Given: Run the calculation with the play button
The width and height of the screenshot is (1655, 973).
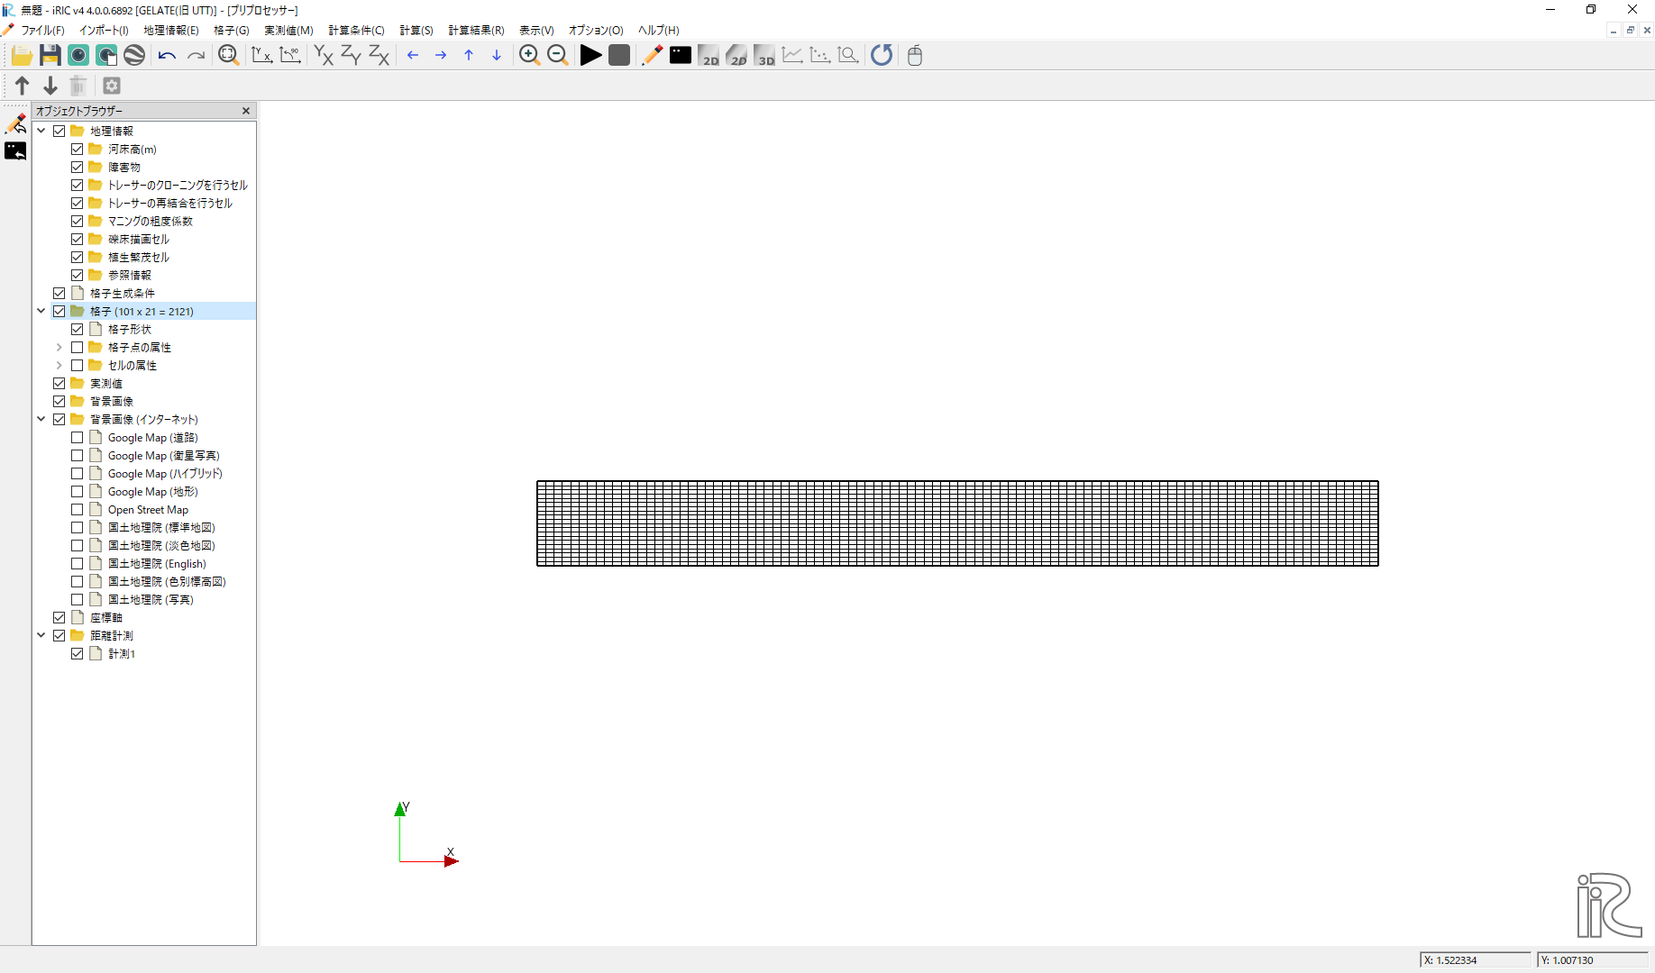Looking at the screenshot, I should (590, 56).
